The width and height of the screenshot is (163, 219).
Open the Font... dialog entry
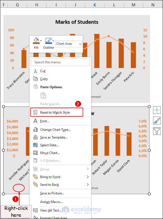click(x=45, y=121)
